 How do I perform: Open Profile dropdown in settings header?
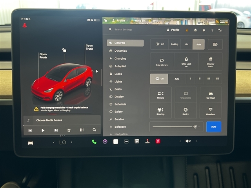click(x=173, y=30)
